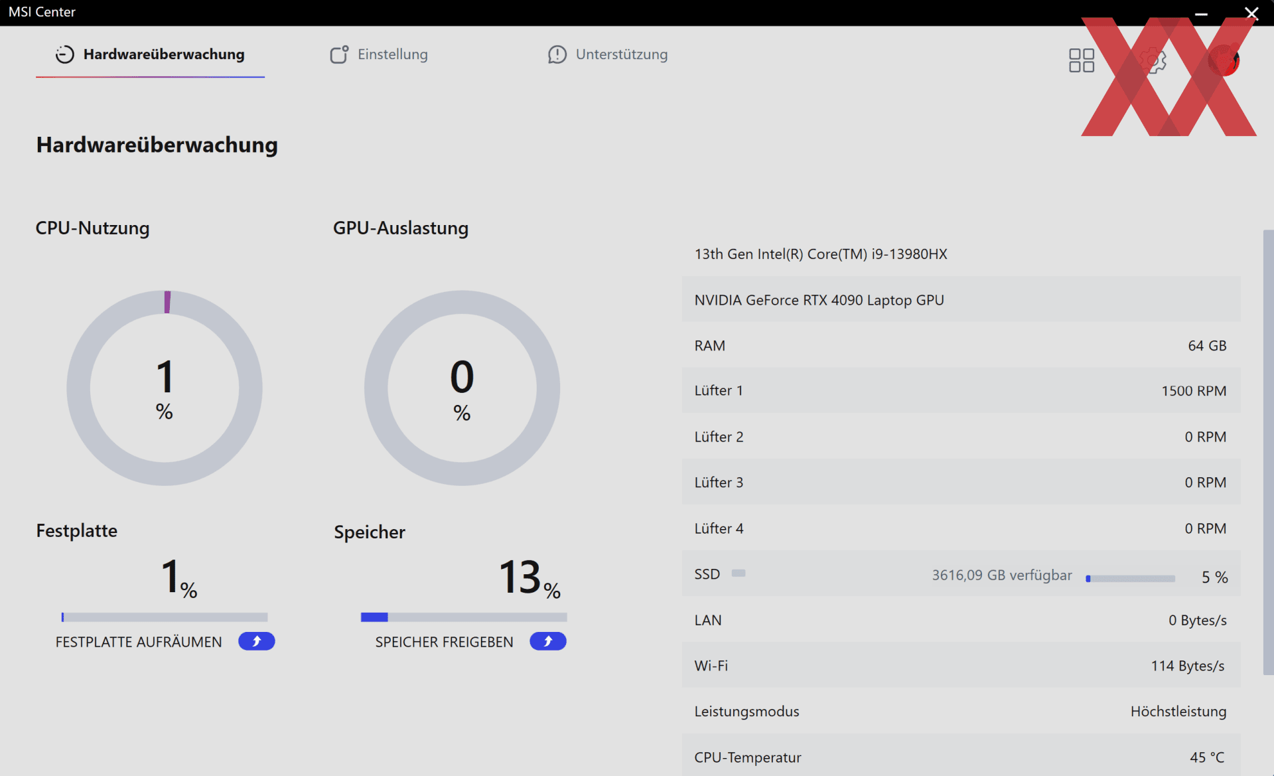Image resolution: width=1274 pixels, height=776 pixels.
Task: Switch to the Einstellung tab
Action: click(x=379, y=54)
